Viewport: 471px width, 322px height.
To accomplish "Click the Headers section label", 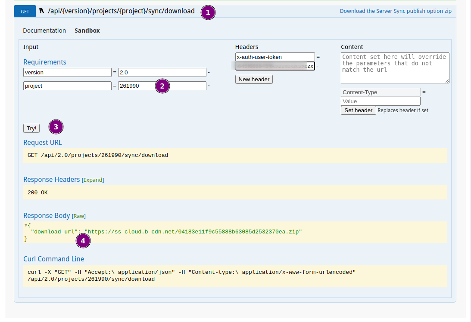I will click(x=246, y=47).
